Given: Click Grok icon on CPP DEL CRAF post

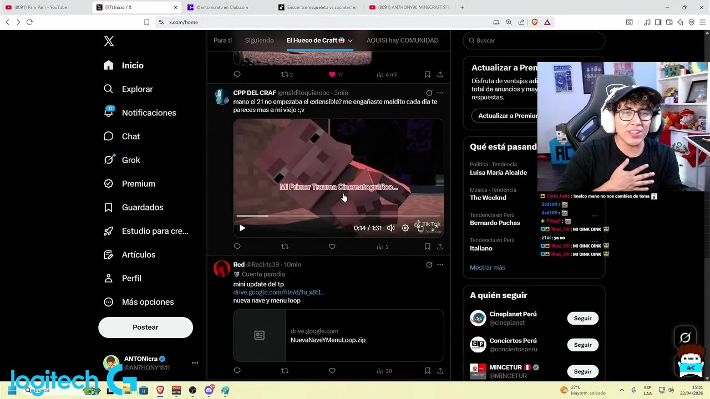Looking at the screenshot, I should (x=429, y=93).
